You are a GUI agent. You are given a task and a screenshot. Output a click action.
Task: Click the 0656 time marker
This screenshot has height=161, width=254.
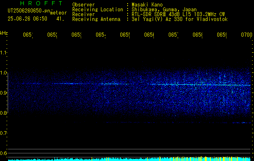click(x=149, y=35)
